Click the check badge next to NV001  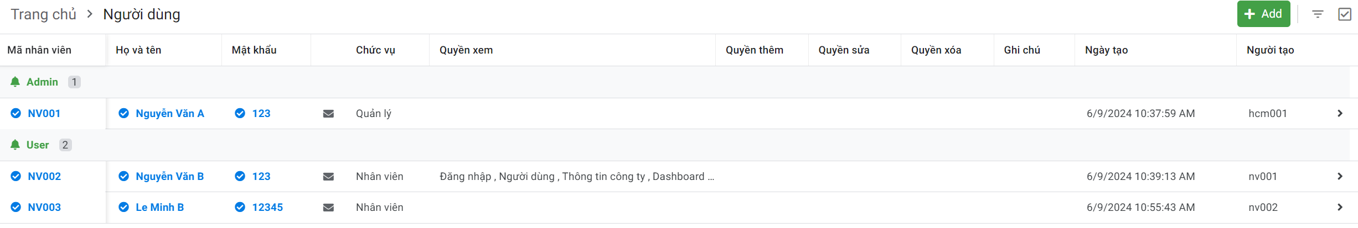[x=16, y=114]
